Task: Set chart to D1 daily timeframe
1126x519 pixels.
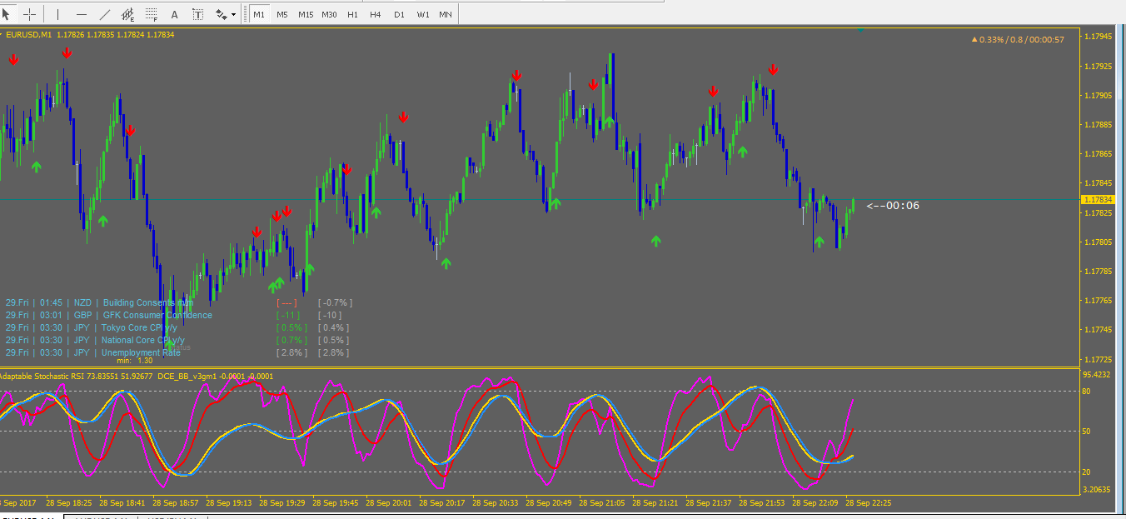Action: point(399,14)
